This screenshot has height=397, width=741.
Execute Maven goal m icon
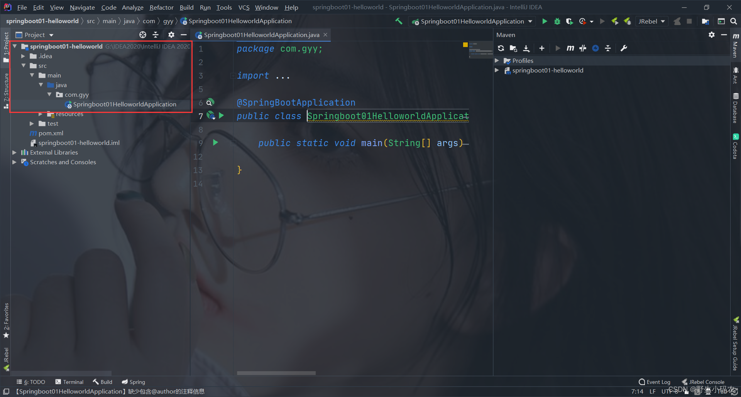[570, 48]
